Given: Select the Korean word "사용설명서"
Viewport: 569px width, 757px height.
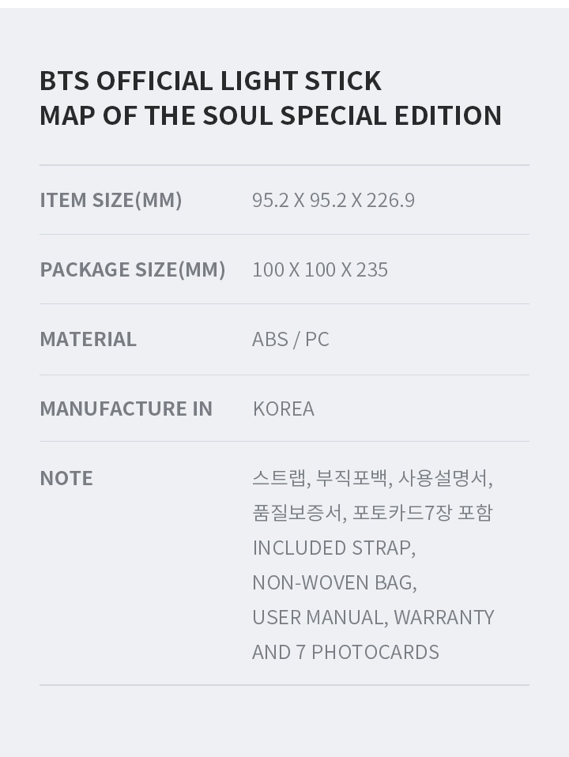Looking at the screenshot, I should [x=443, y=478].
